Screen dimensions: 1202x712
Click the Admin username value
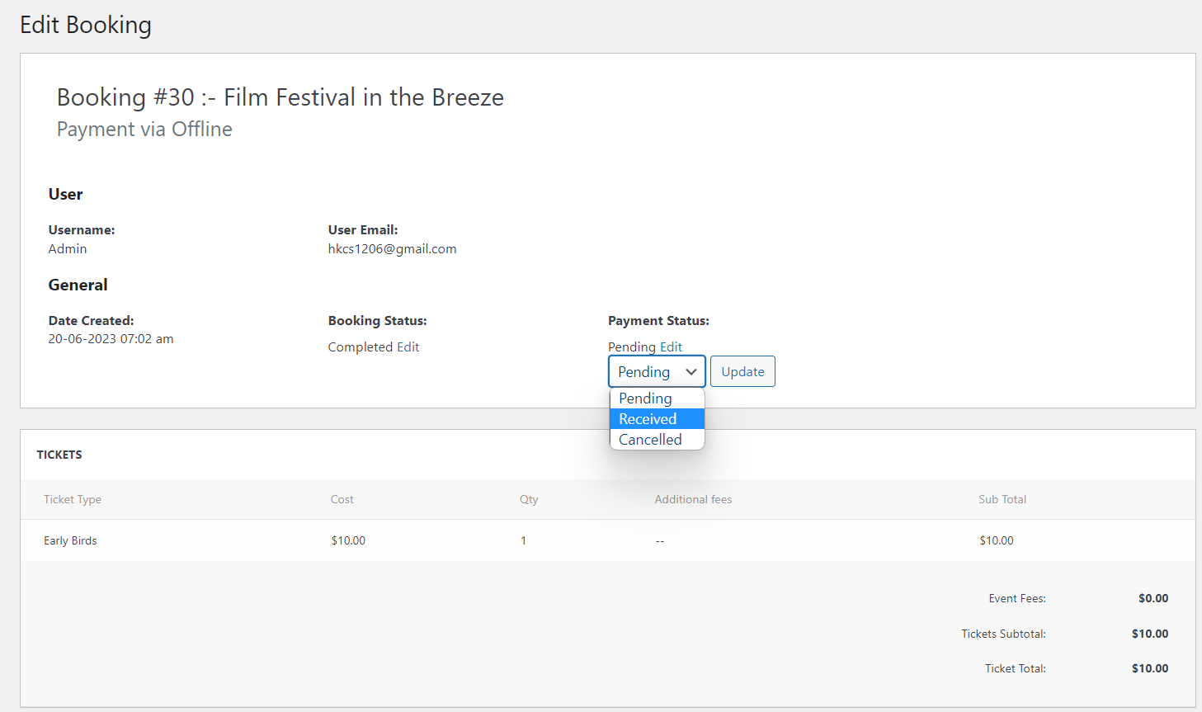coord(68,249)
